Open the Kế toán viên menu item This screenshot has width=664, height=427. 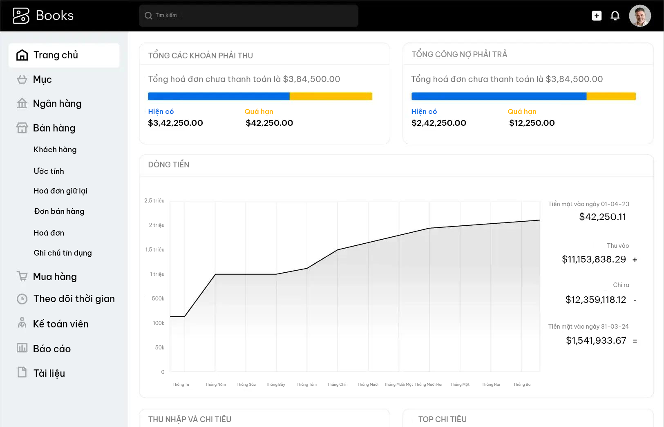(60, 324)
